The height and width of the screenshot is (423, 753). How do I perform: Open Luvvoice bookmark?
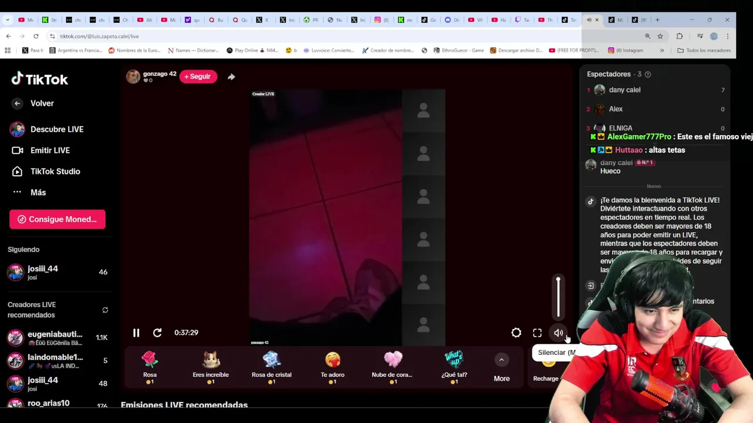tap(329, 51)
